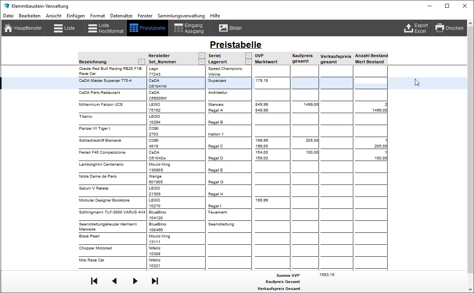
Task: Open the Lagerort filter dropdown
Action: coord(248,62)
